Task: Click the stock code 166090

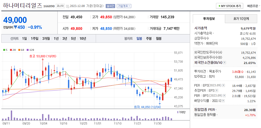Action: [x=49, y=6]
